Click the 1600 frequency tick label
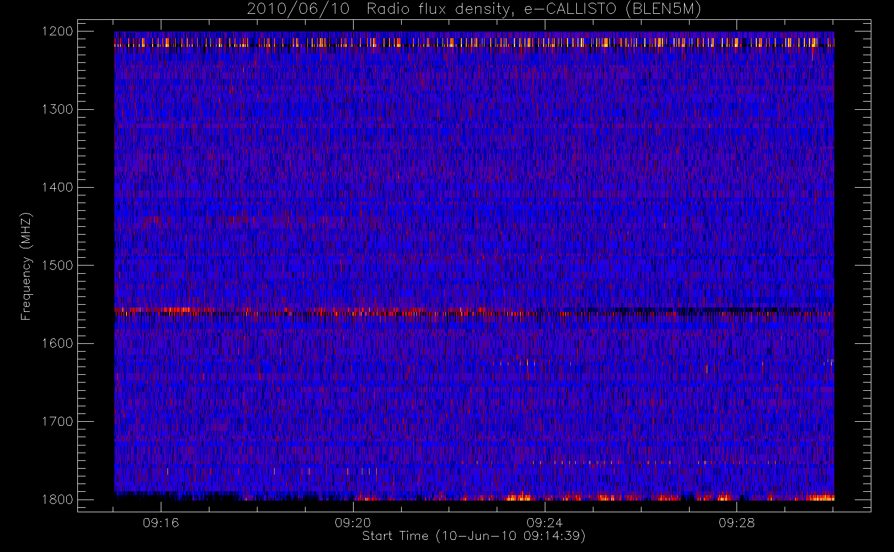Viewport: 894px width, 552px height. click(x=57, y=343)
